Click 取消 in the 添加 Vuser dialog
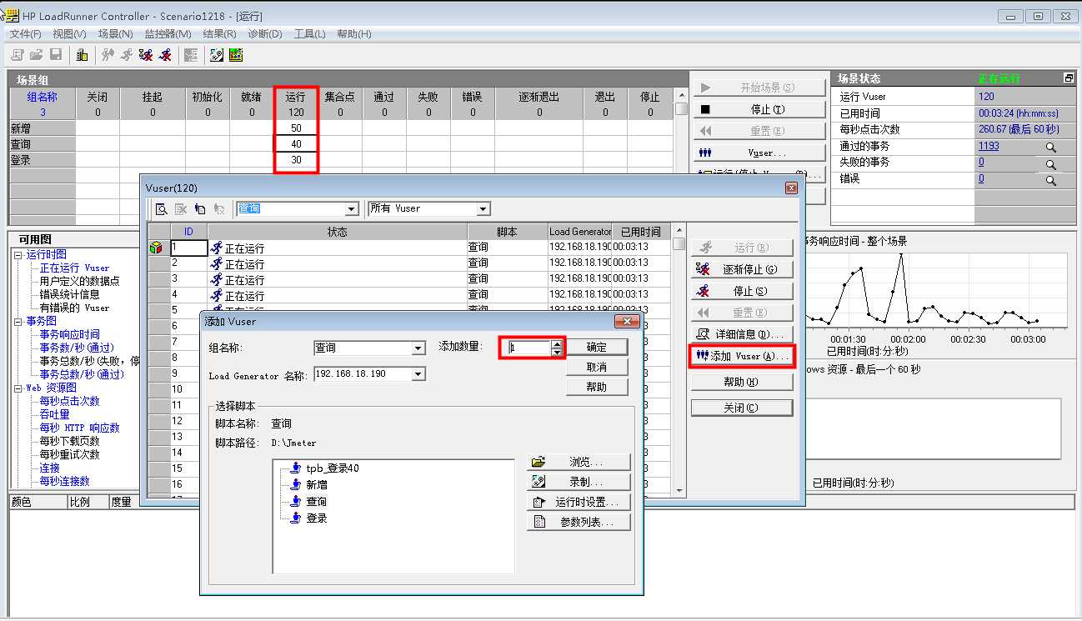The image size is (1082, 621). tap(597, 367)
